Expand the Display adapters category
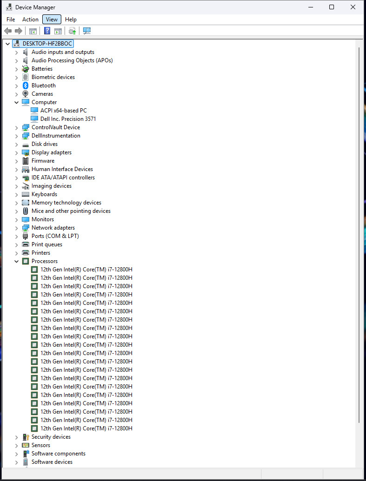This screenshot has height=481, width=366. (x=17, y=153)
